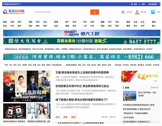162x126 pixels.
Task: Click the login user icon
Action: tap(132, 4)
